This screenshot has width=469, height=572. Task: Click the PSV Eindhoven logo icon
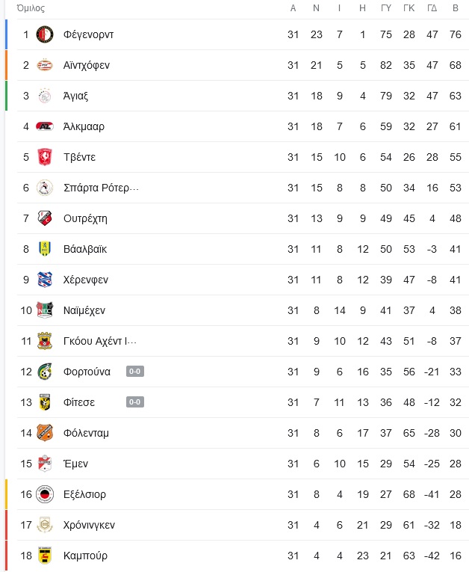45,65
